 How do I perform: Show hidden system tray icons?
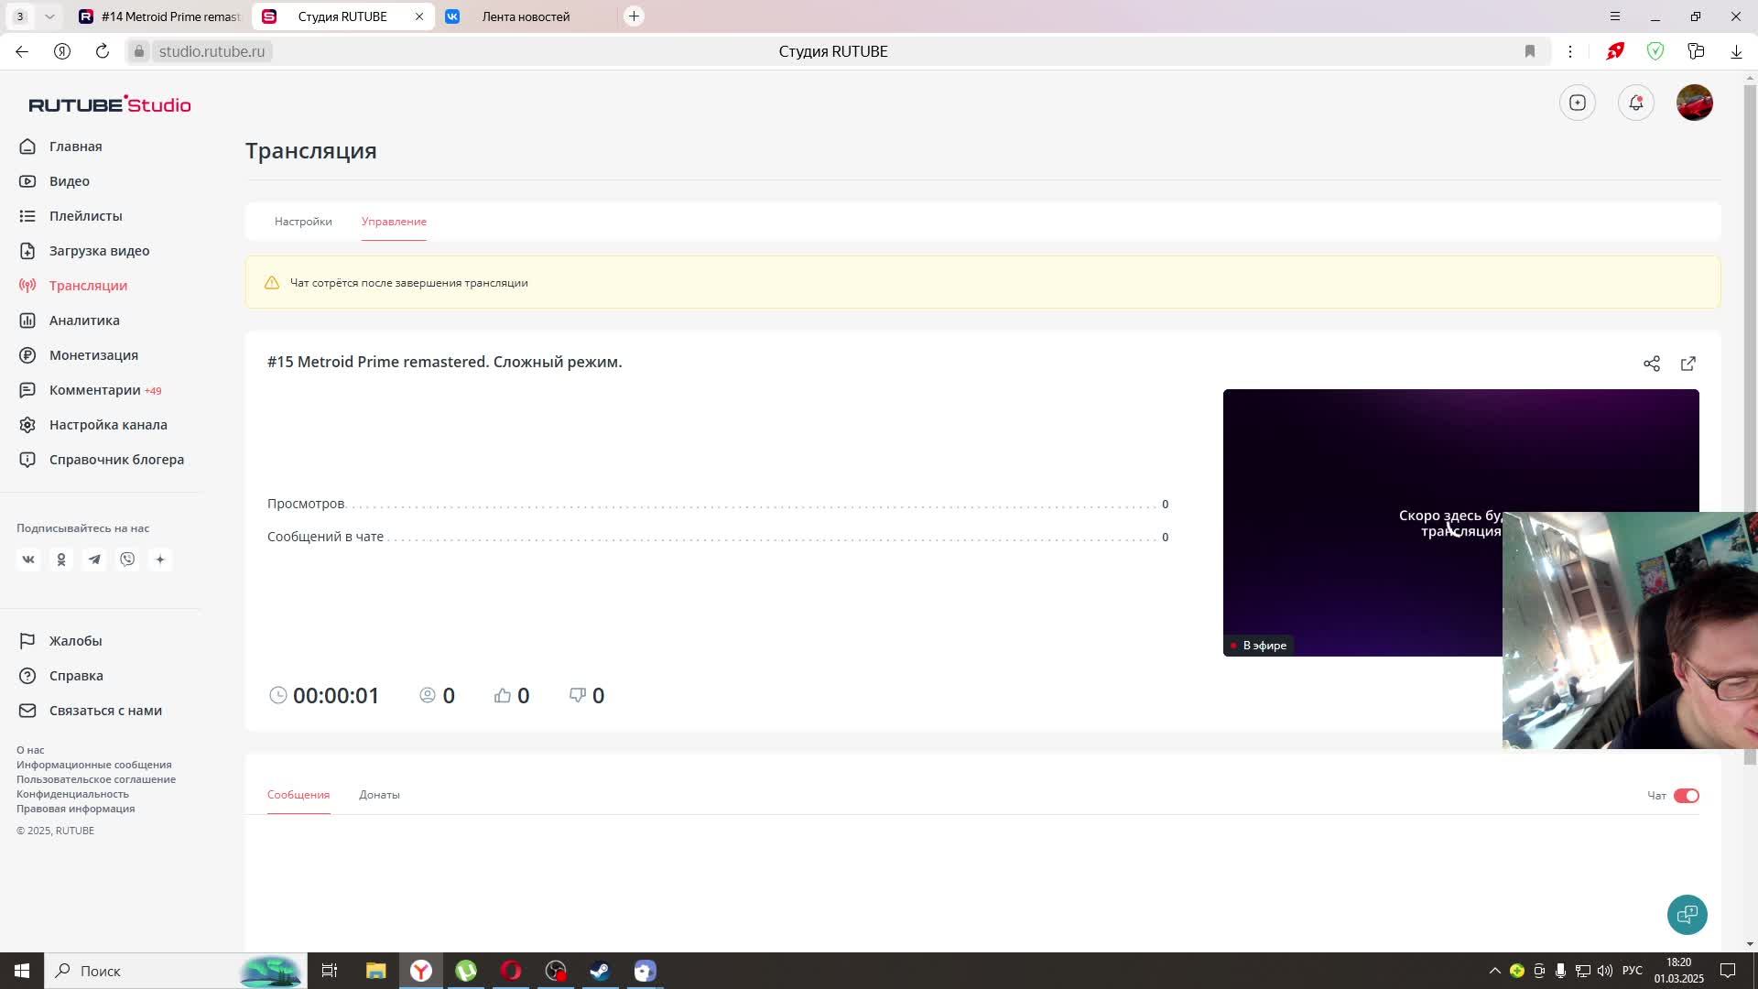tap(1494, 971)
